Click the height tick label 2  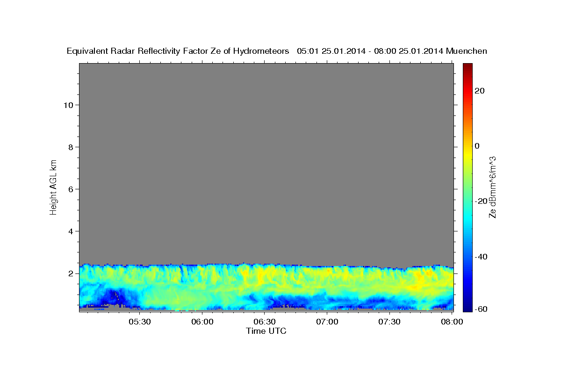[71, 273]
